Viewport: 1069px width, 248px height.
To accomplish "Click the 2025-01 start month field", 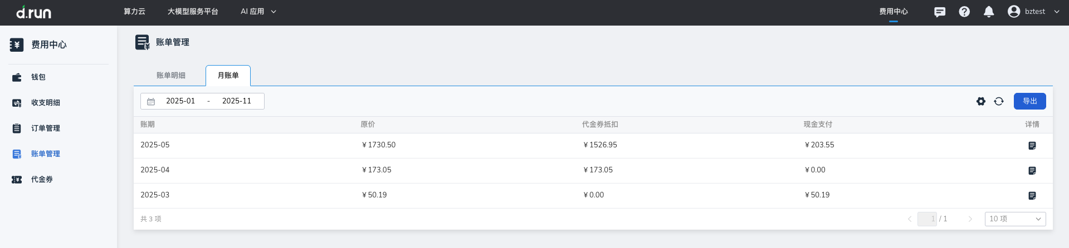I will 180,101.
